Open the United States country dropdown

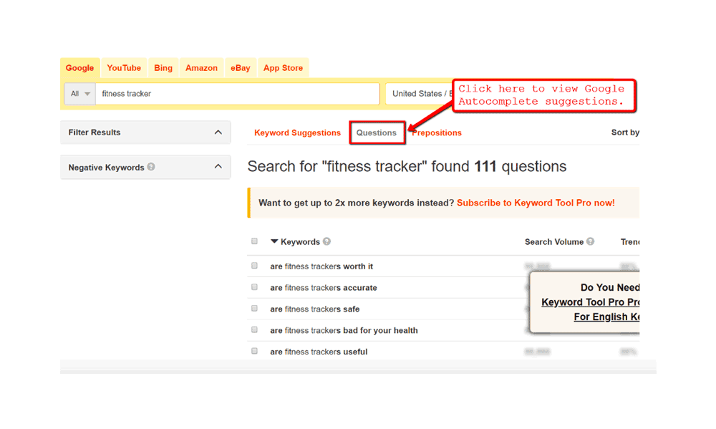(x=419, y=94)
